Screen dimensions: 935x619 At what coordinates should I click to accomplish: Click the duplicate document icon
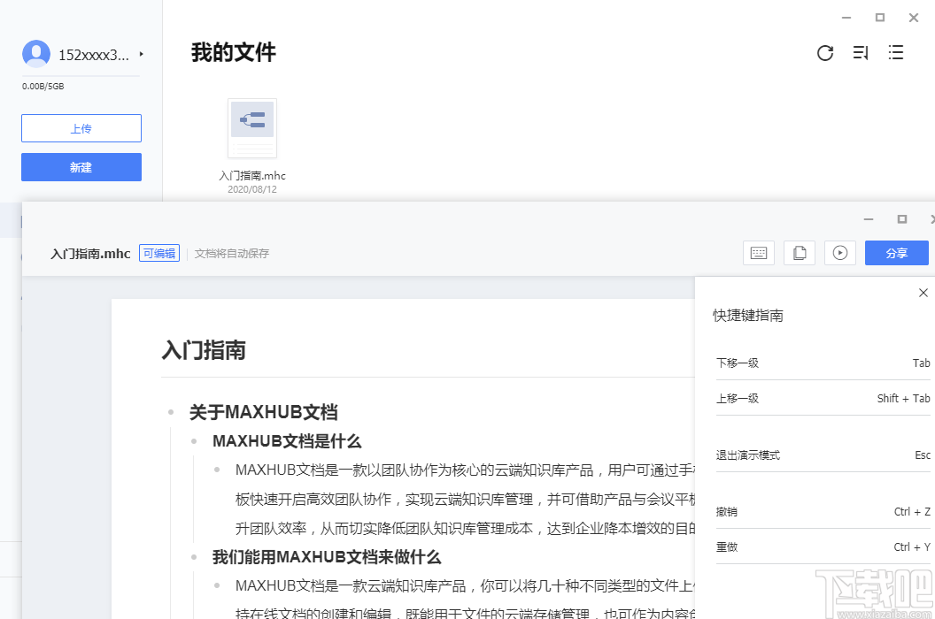(x=799, y=253)
